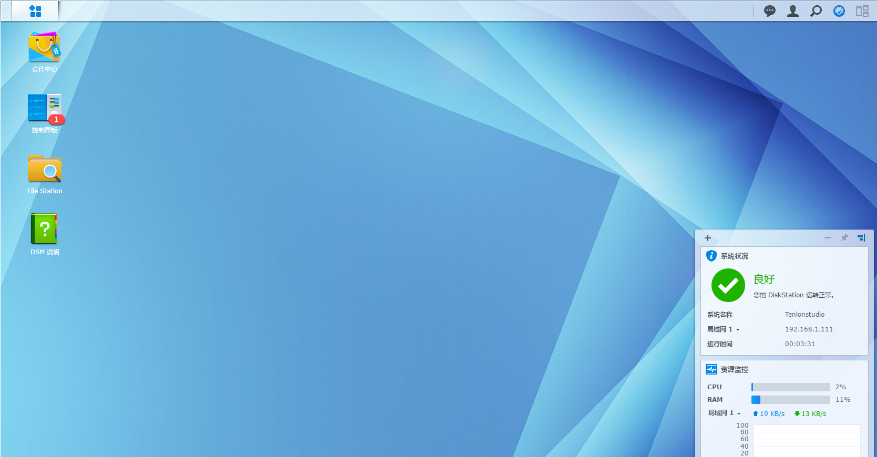Toggle widget panel docking icon
Screen dimensions: 877x457
click(x=861, y=238)
